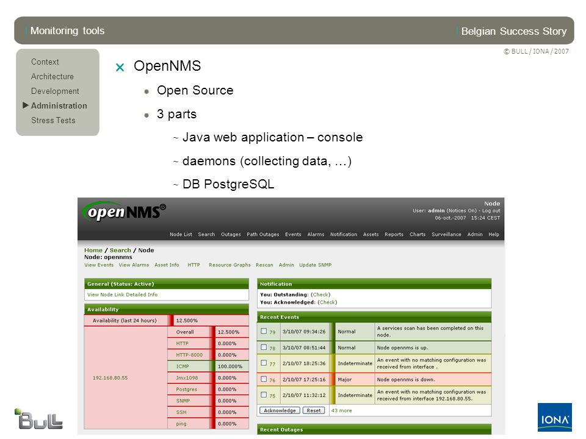Open the Charts menu item
Screen dimensions: 586x439
pyautogui.click(x=418, y=234)
